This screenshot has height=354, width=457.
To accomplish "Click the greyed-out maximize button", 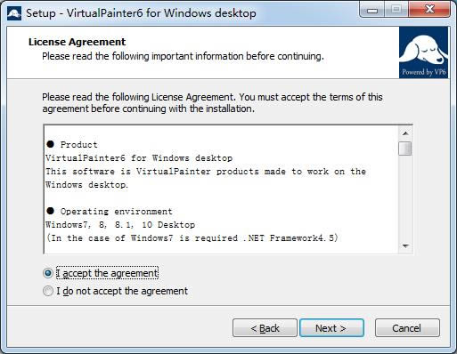I will (x=396, y=10).
